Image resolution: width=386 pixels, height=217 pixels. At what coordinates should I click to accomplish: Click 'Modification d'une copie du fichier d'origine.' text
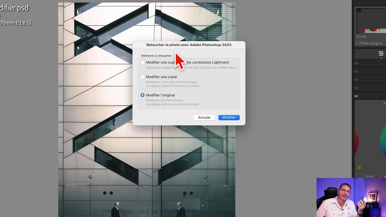point(172,82)
